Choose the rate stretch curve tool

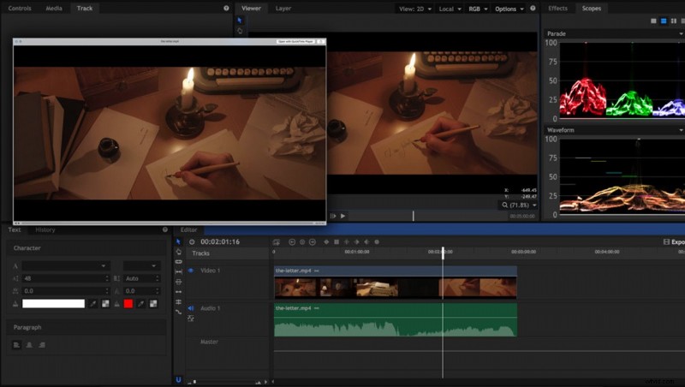click(178, 312)
